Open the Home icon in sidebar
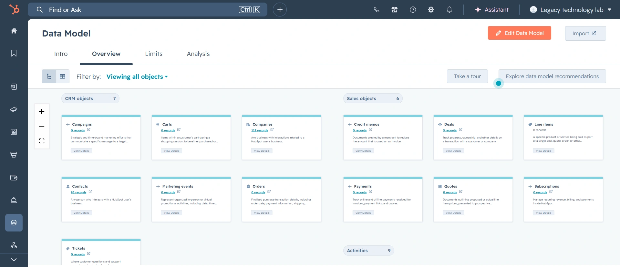The width and height of the screenshot is (620, 267). point(14,31)
